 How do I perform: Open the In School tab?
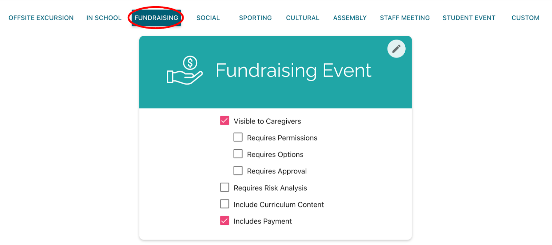[x=104, y=18]
